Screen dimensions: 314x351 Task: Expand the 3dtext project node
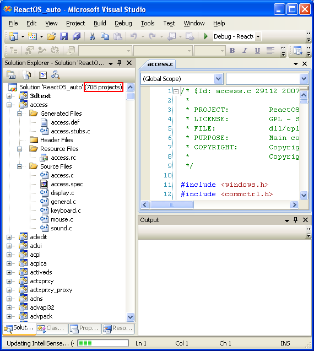9,96
